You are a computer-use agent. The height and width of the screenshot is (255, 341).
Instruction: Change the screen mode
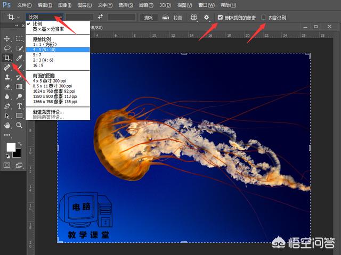pyautogui.click(x=19, y=165)
